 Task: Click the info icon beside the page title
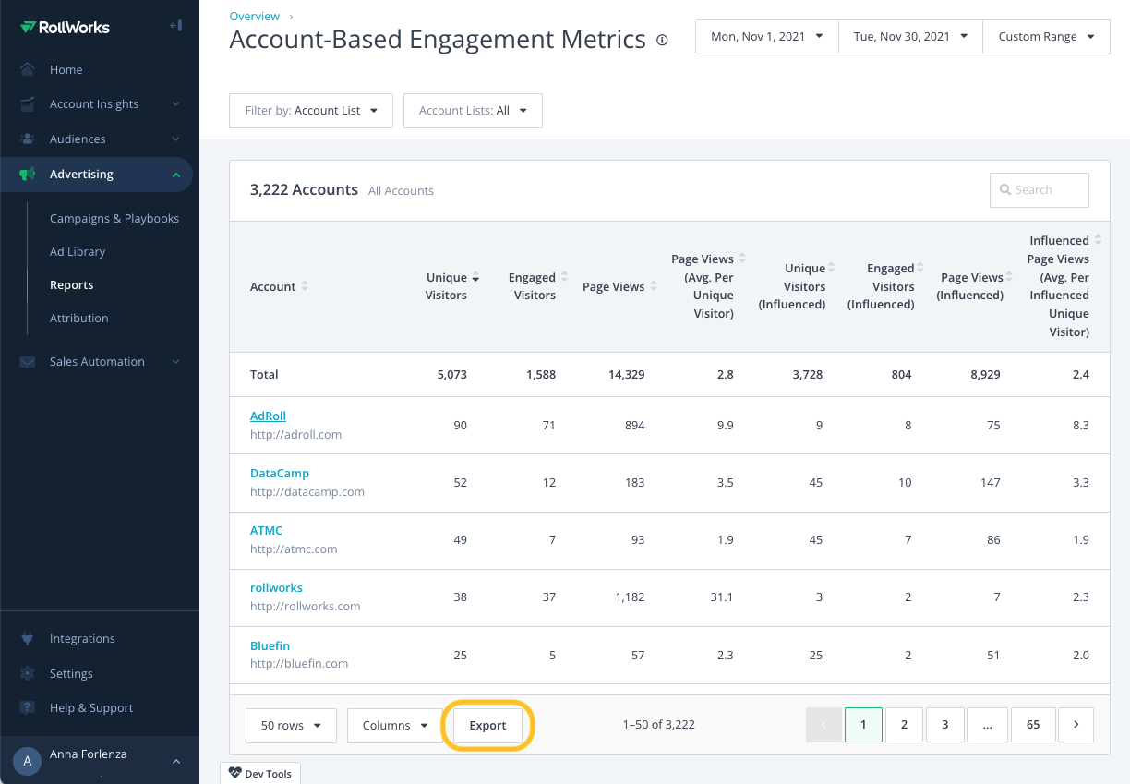pyautogui.click(x=662, y=40)
